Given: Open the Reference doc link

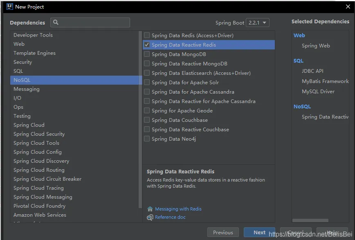Looking at the screenshot, I should coord(170,218).
